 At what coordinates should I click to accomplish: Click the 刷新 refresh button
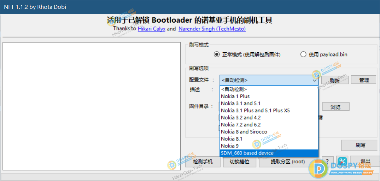pyautogui.click(x=335, y=80)
